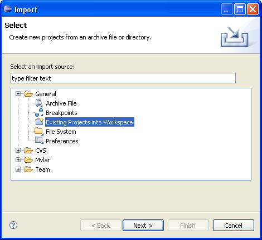The image size is (262, 240).
Task: Click the Eclipse icon in the title bar
Action: (x=8, y=9)
